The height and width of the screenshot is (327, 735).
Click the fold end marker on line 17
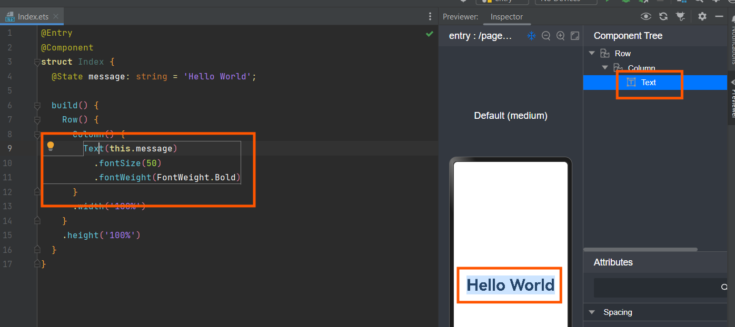point(37,264)
